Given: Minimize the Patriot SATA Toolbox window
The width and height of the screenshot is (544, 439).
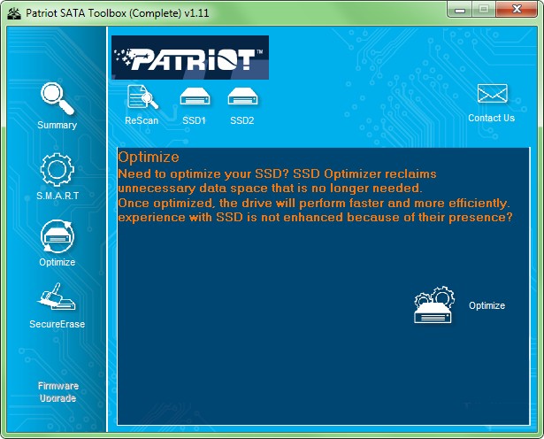Looking at the screenshot, I should pos(460,10).
